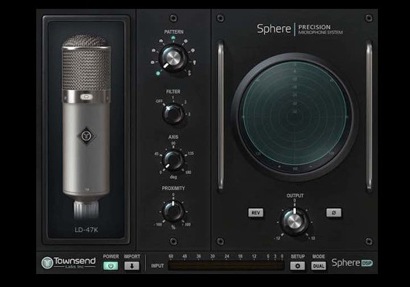This screenshot has height=287, width=410.
Task: Select the glowing green cardioid pattern icon
Action: (x=173, y=38)
